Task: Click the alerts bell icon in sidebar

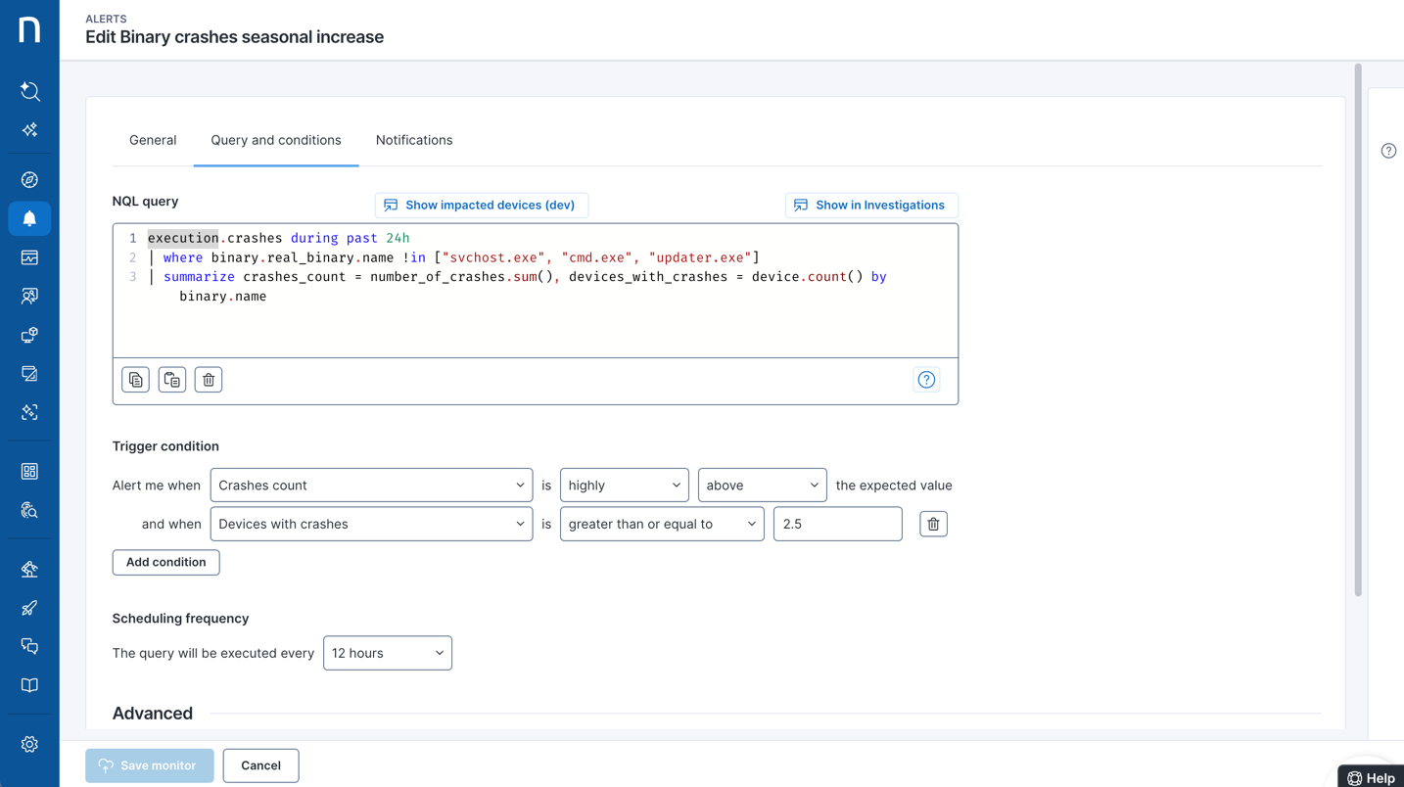Action: point(29,219)
